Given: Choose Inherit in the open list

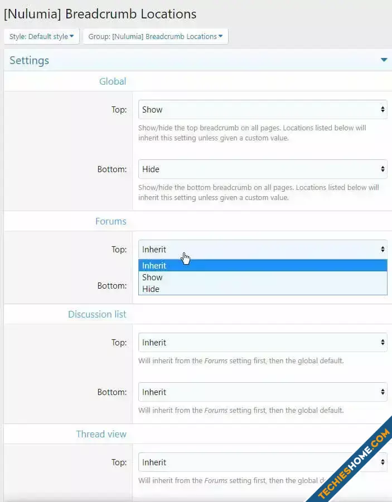Looking at the screenshot, I should coord(263,265).
